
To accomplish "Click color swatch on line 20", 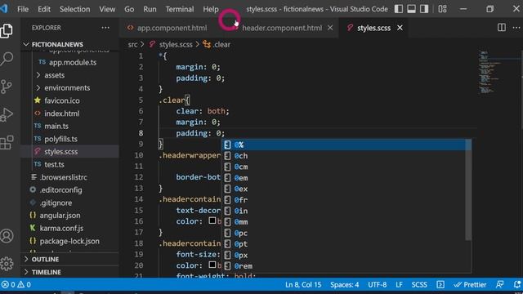I will pos(212,265).
